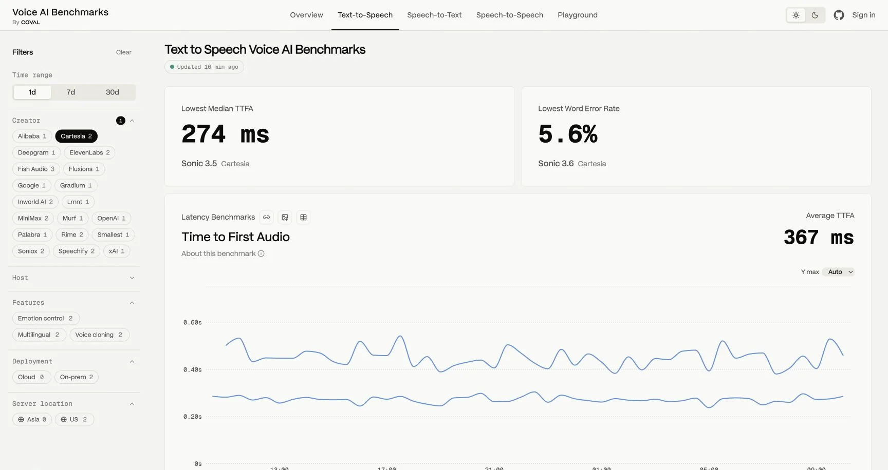Filter by Murf creator
This screenshot has width=888, height=470.
tap(73, 218)
